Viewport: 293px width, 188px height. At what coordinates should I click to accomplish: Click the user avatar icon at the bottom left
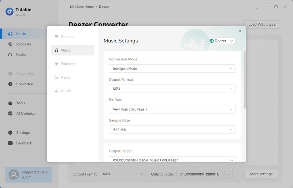[14, 174]
